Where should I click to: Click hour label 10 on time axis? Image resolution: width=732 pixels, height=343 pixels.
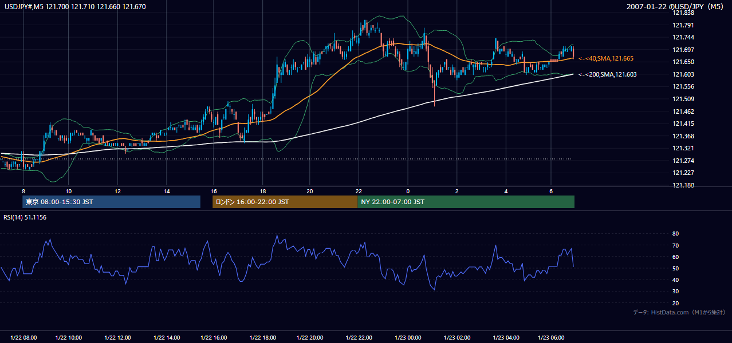68,190
